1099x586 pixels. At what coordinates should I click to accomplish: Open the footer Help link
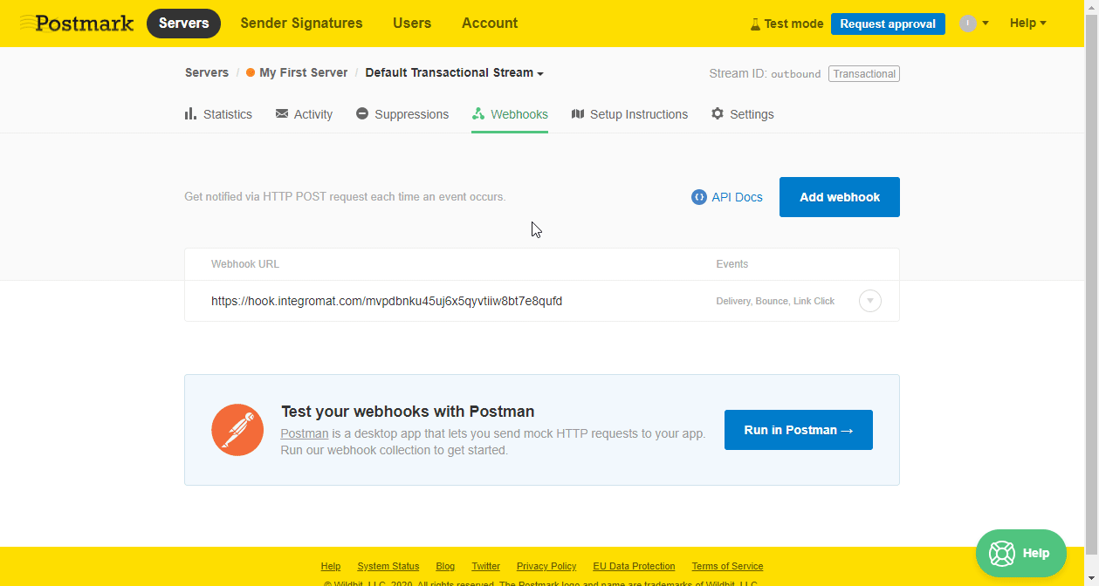pos(331,566)
